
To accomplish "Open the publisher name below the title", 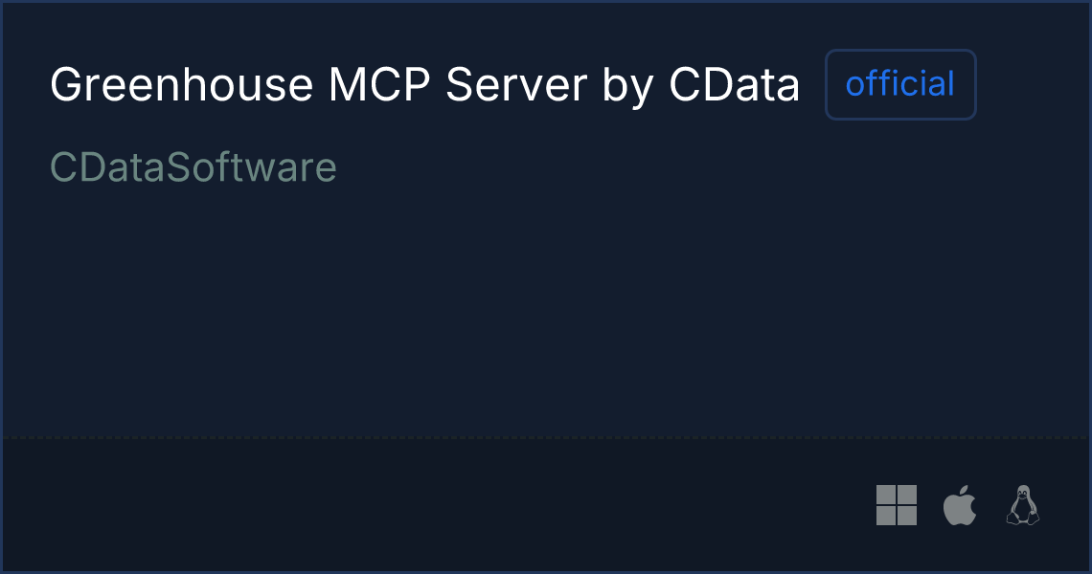I will click(x=193, y=167).
